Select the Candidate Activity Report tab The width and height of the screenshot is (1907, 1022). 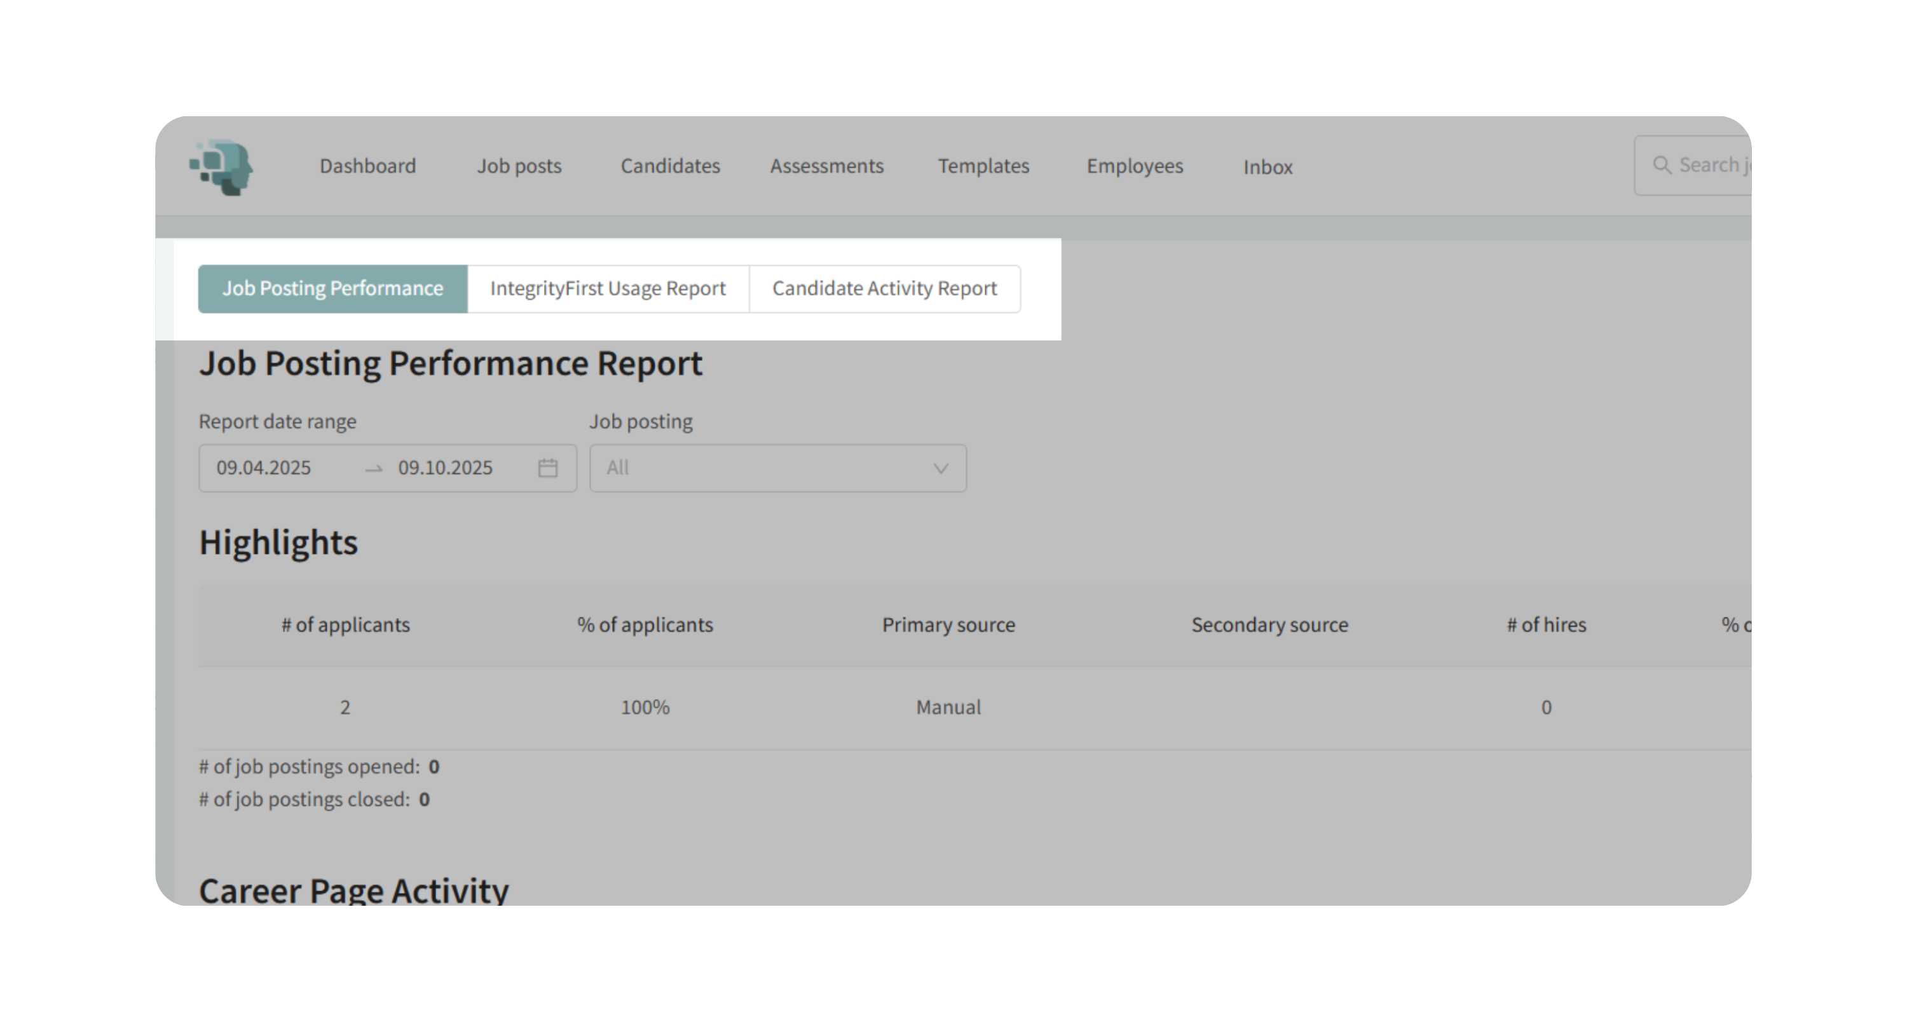[885, 288]
